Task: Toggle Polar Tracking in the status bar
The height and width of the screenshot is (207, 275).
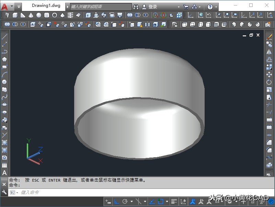Action: coord(125,201)
